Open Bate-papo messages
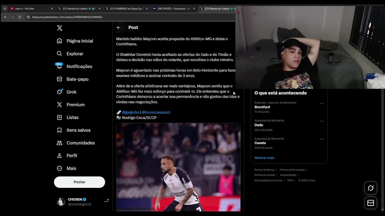This screenshot has height=216, width=385. (73, 79)
